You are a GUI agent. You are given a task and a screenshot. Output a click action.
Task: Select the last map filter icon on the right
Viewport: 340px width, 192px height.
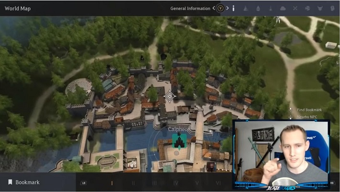coord(332,9)
